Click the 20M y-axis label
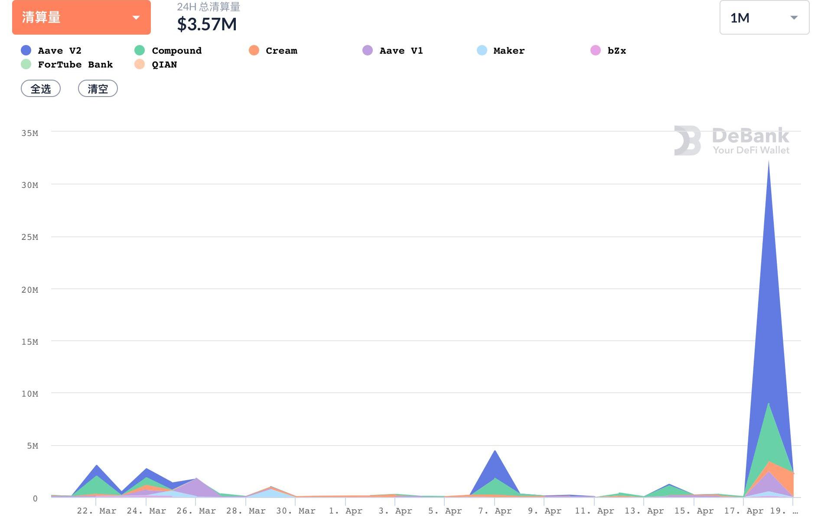Image resolution: width=821 pixels, height=517 pixels. [x=30, y=290]
